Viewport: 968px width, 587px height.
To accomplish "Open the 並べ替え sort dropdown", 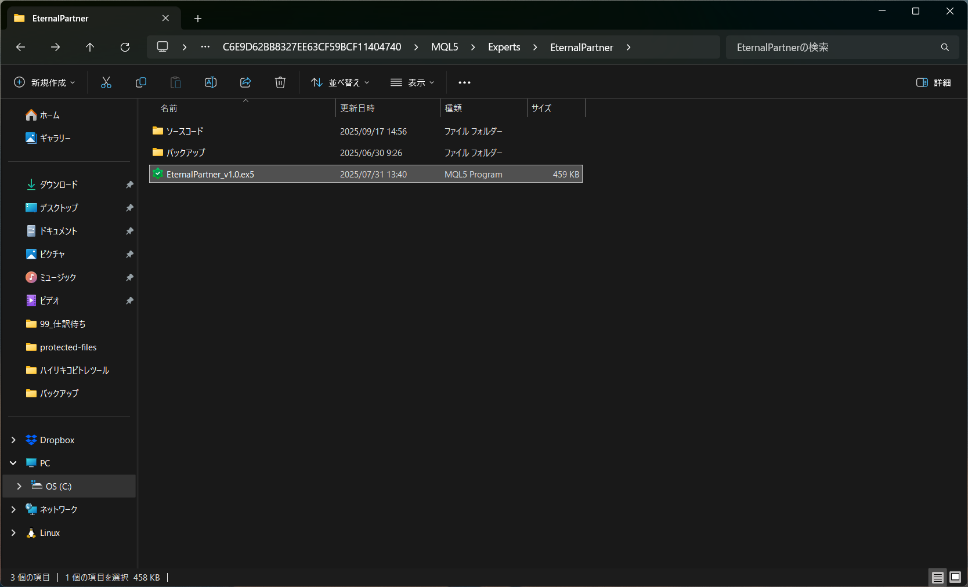I will click(340, 82).
